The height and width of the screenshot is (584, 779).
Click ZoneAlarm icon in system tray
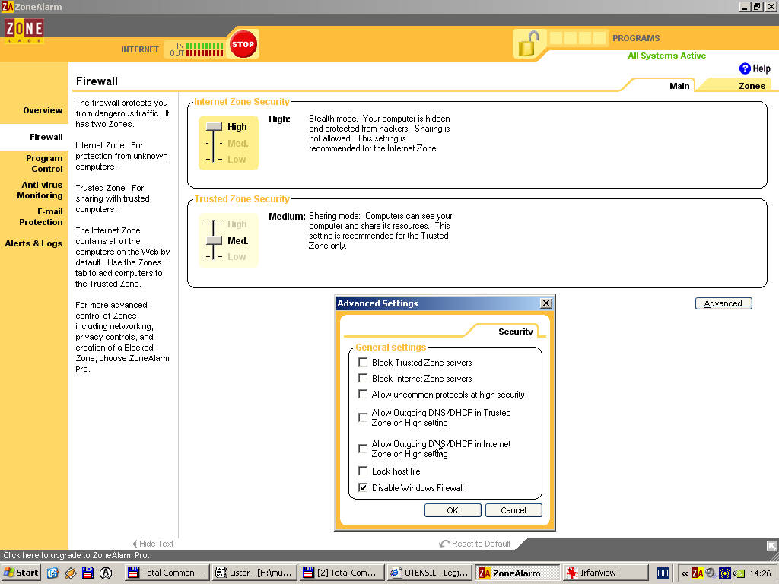[x=698, y=573]
